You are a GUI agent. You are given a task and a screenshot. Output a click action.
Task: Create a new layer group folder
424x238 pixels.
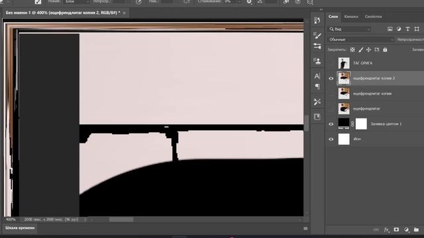point(417,229)
